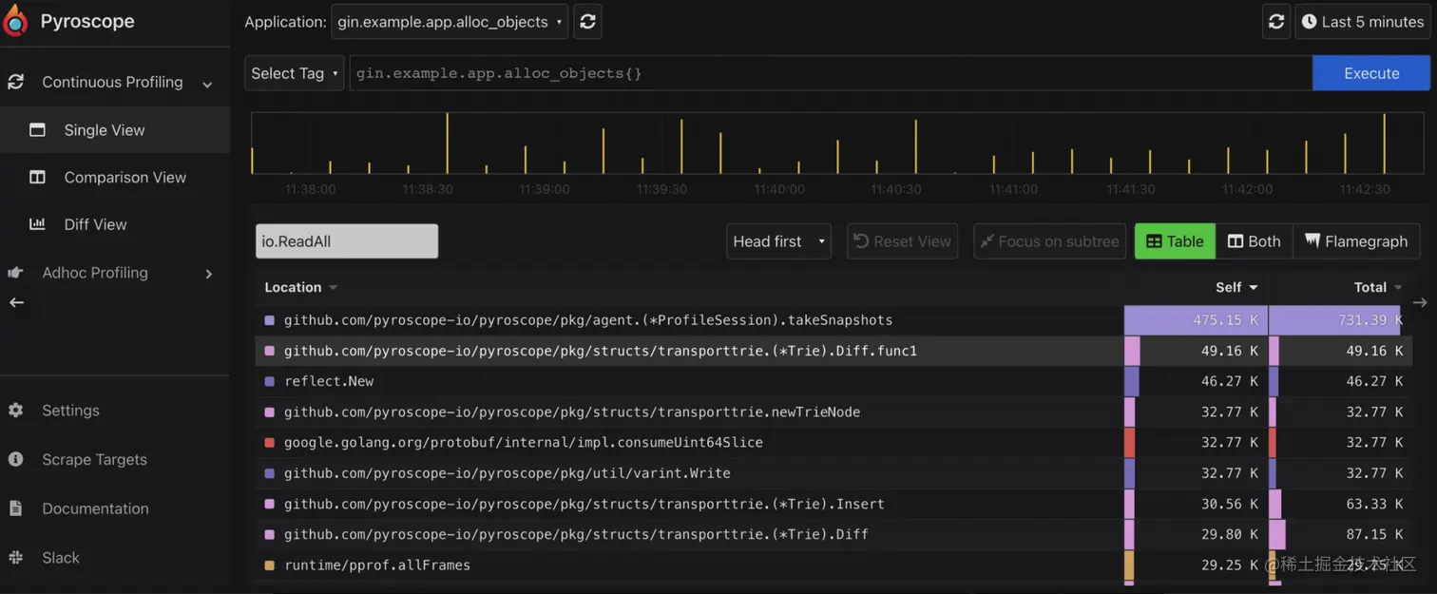Screen dimensions: 1437x594
Task: Click the Pyroscope flame logo
Action: 15,20
